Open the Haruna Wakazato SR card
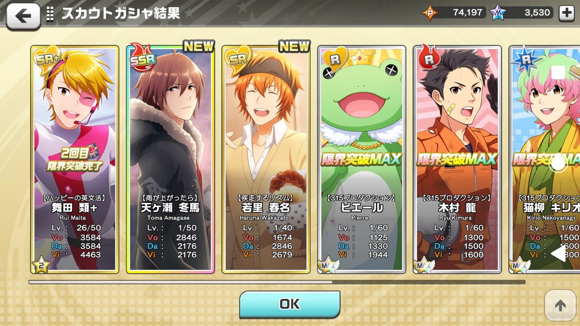The image size is (580, 326). 266,159
